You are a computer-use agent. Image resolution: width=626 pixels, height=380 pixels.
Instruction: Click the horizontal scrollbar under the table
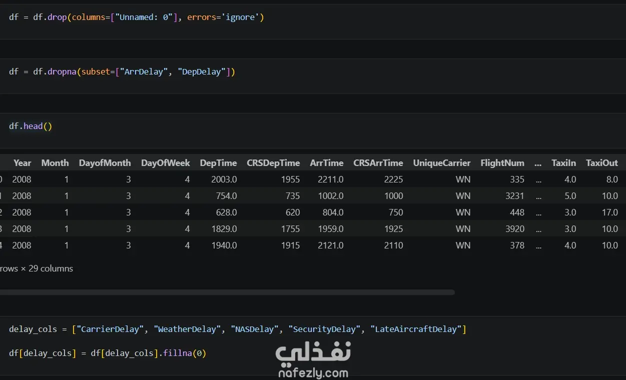pos(227,292)
